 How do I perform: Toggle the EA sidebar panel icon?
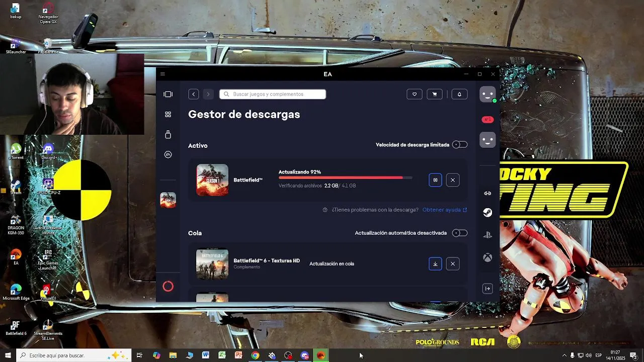tap(168, 94)
